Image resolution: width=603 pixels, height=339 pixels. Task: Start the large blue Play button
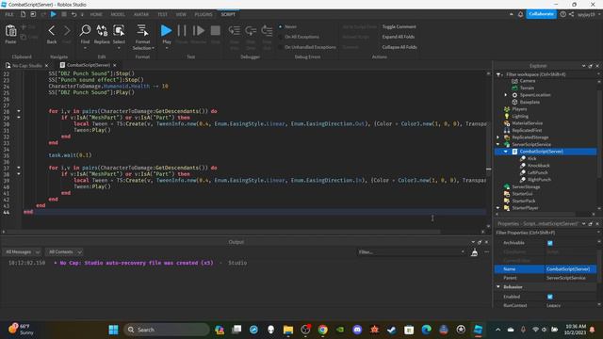[166, 30]
